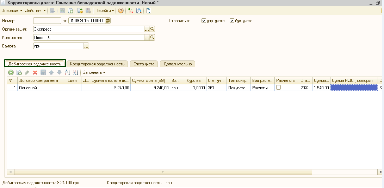This screenshot has width=384, height=188.
Task: Click the Сумма долга (БУ) column header
Action: click(150, 80)
